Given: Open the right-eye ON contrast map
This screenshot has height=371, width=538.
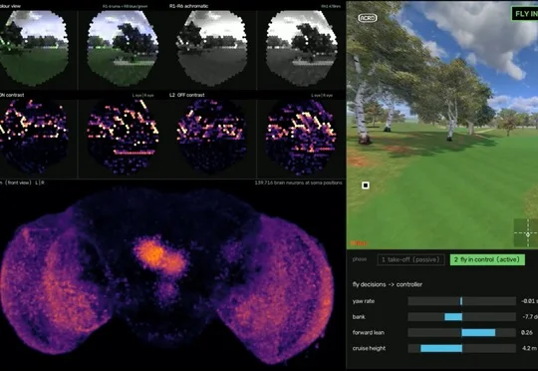Looking at the screenshot, I should (x=123, y=137).
